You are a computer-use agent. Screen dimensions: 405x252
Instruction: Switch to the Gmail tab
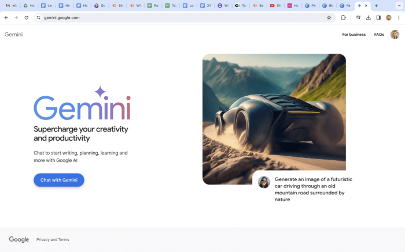(11, 5)
